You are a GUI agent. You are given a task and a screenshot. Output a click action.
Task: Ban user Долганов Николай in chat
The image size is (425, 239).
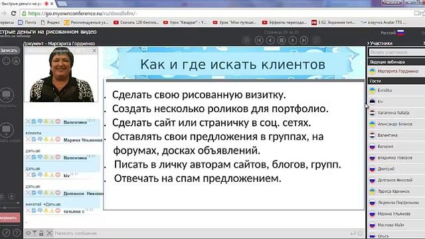(58, 193)
